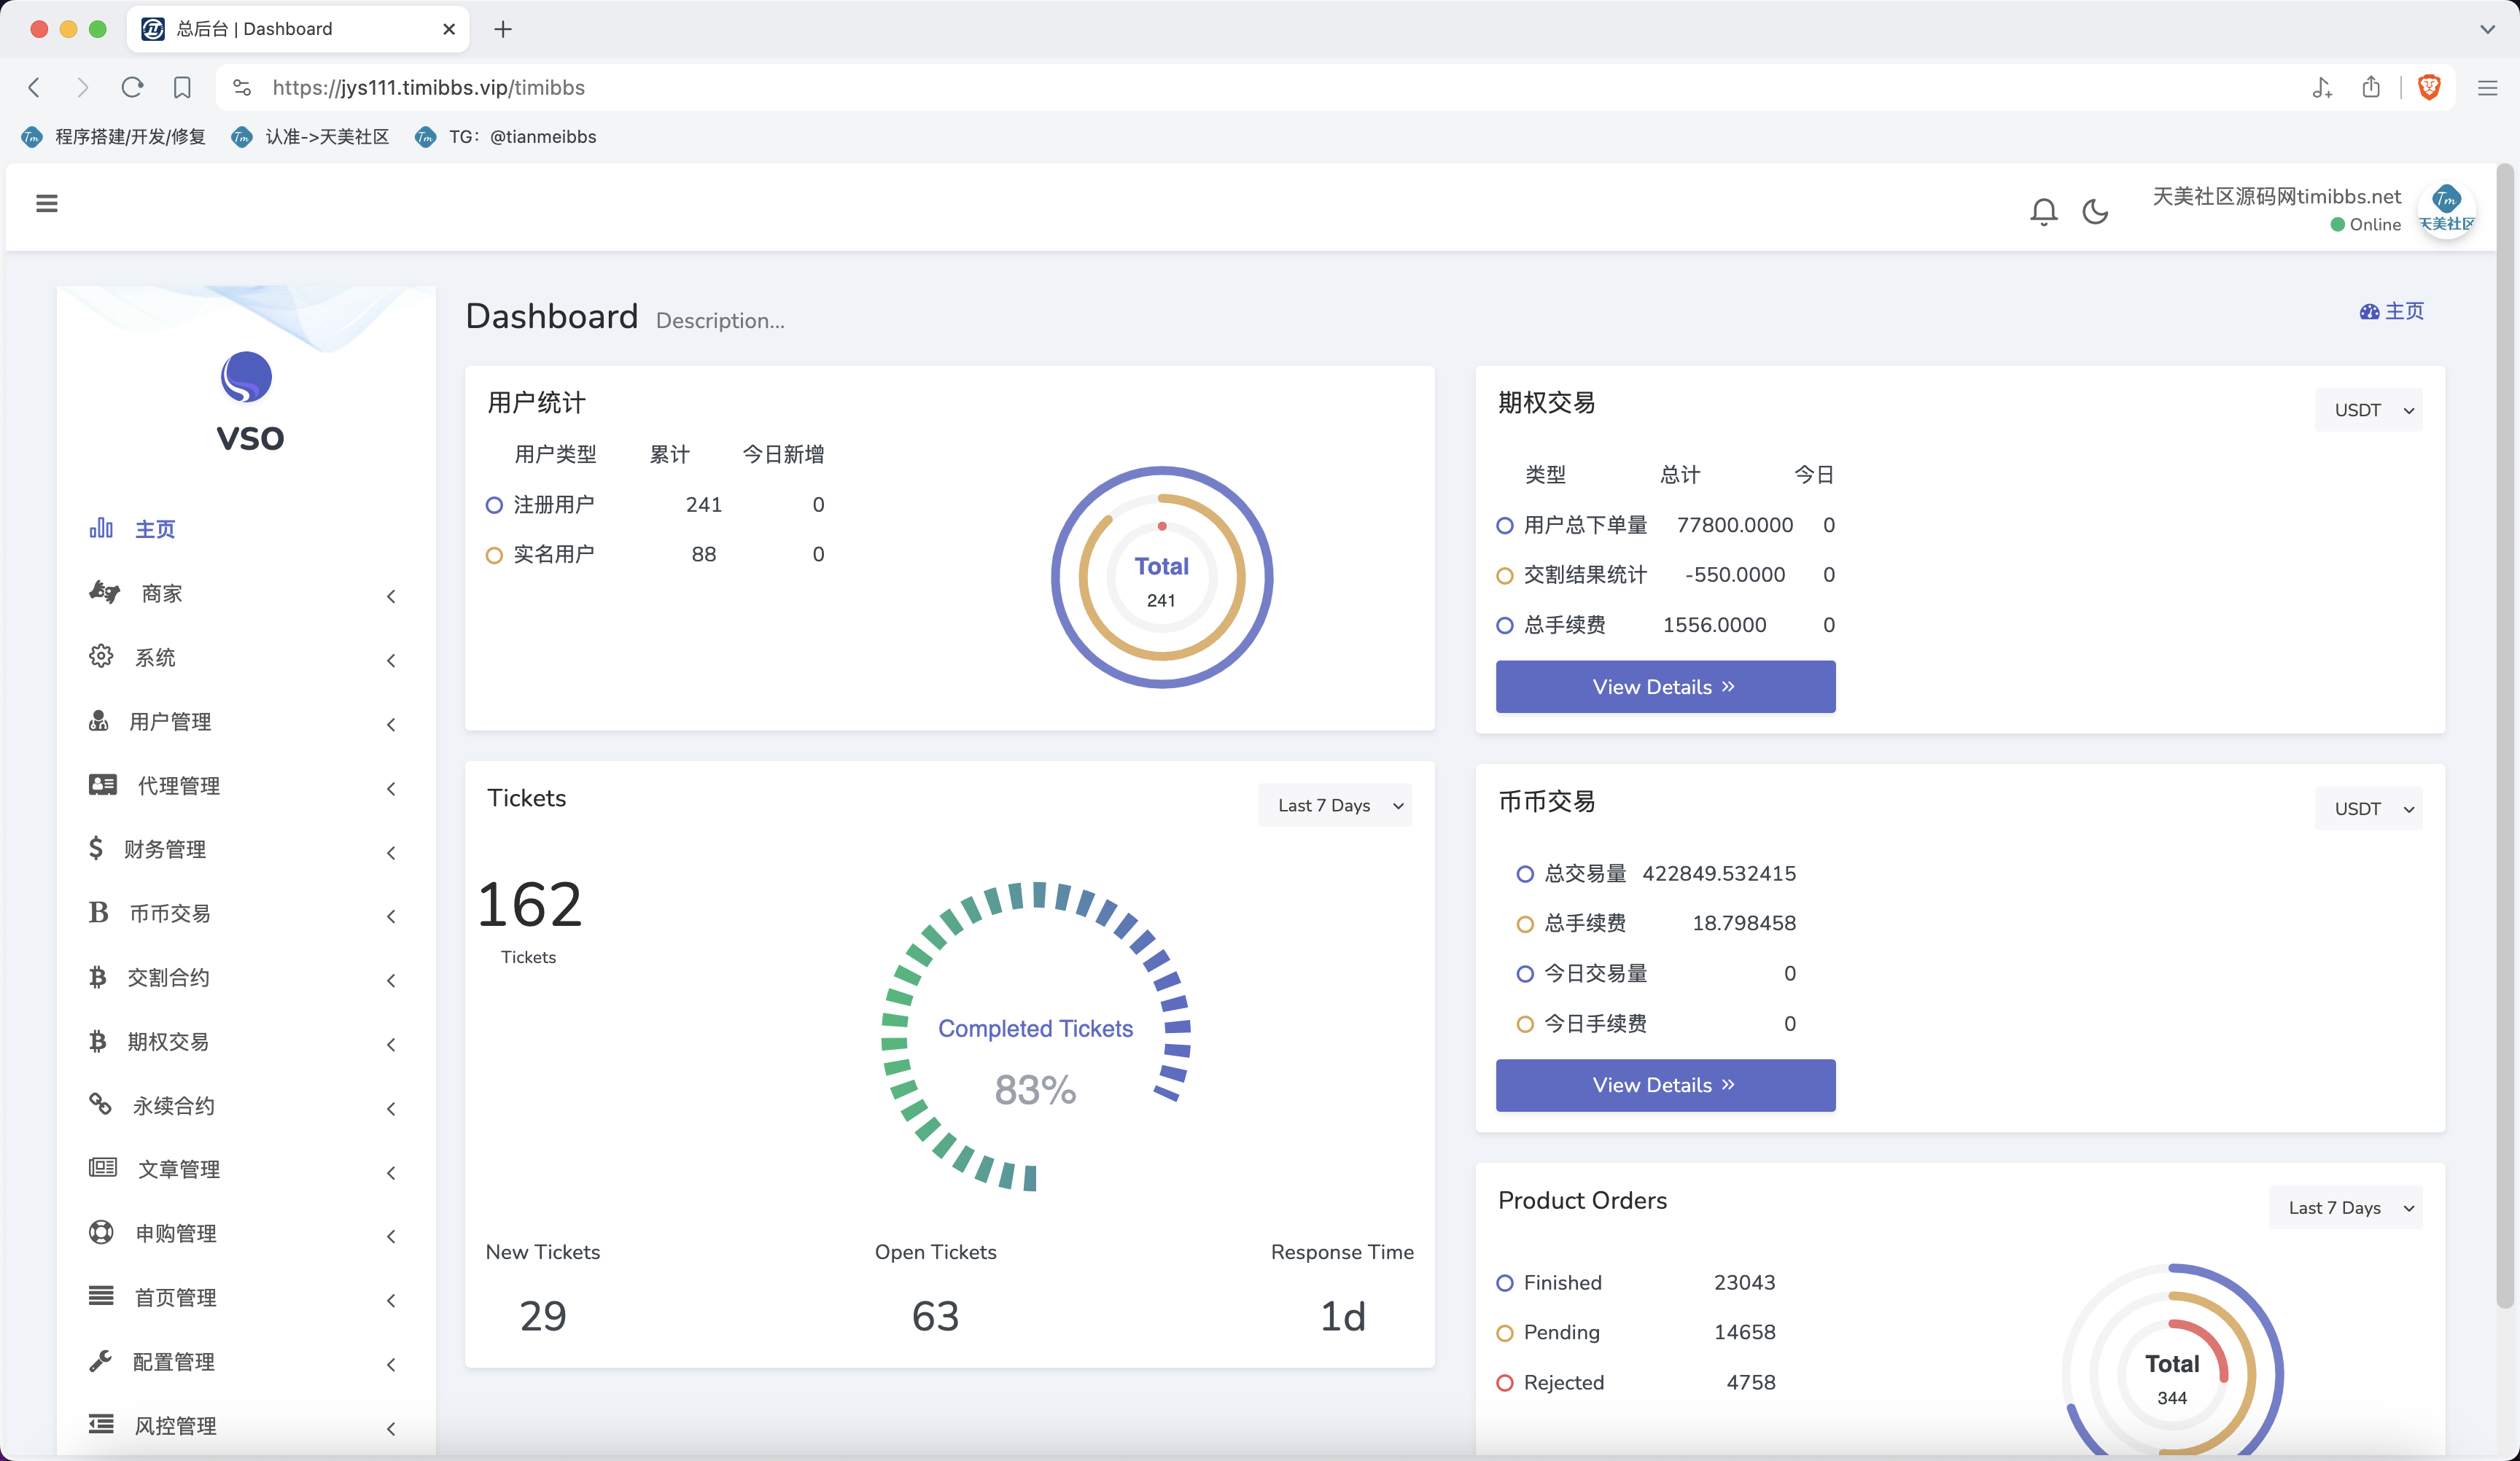Reload the page

pyautogui.click(x=132, y=88)
